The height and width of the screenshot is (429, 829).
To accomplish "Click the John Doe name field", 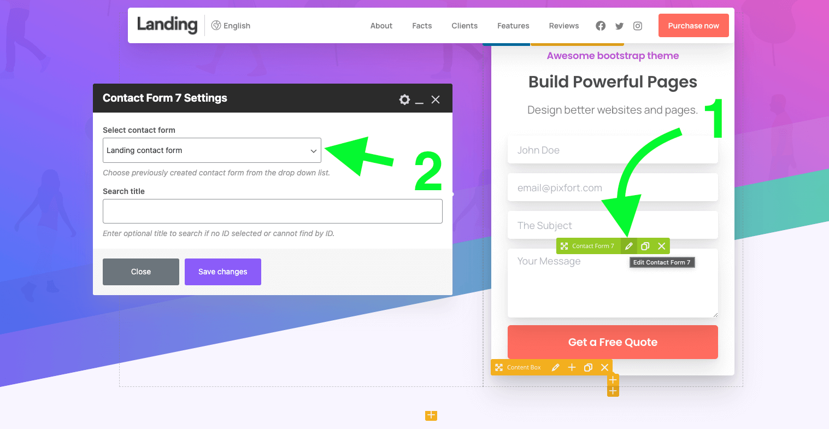I will 613,150.
